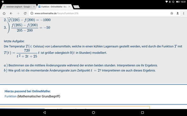Click the heading 'Hierzu passend bei OnlineMathe:'
The image size is (187, 116).
[x=28, y=91]
